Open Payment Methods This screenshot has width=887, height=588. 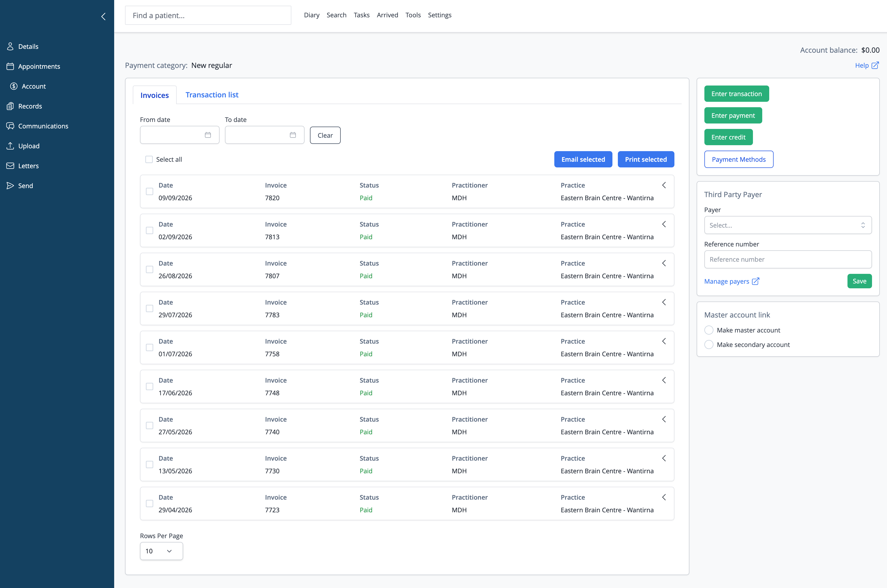click(738, 159)
